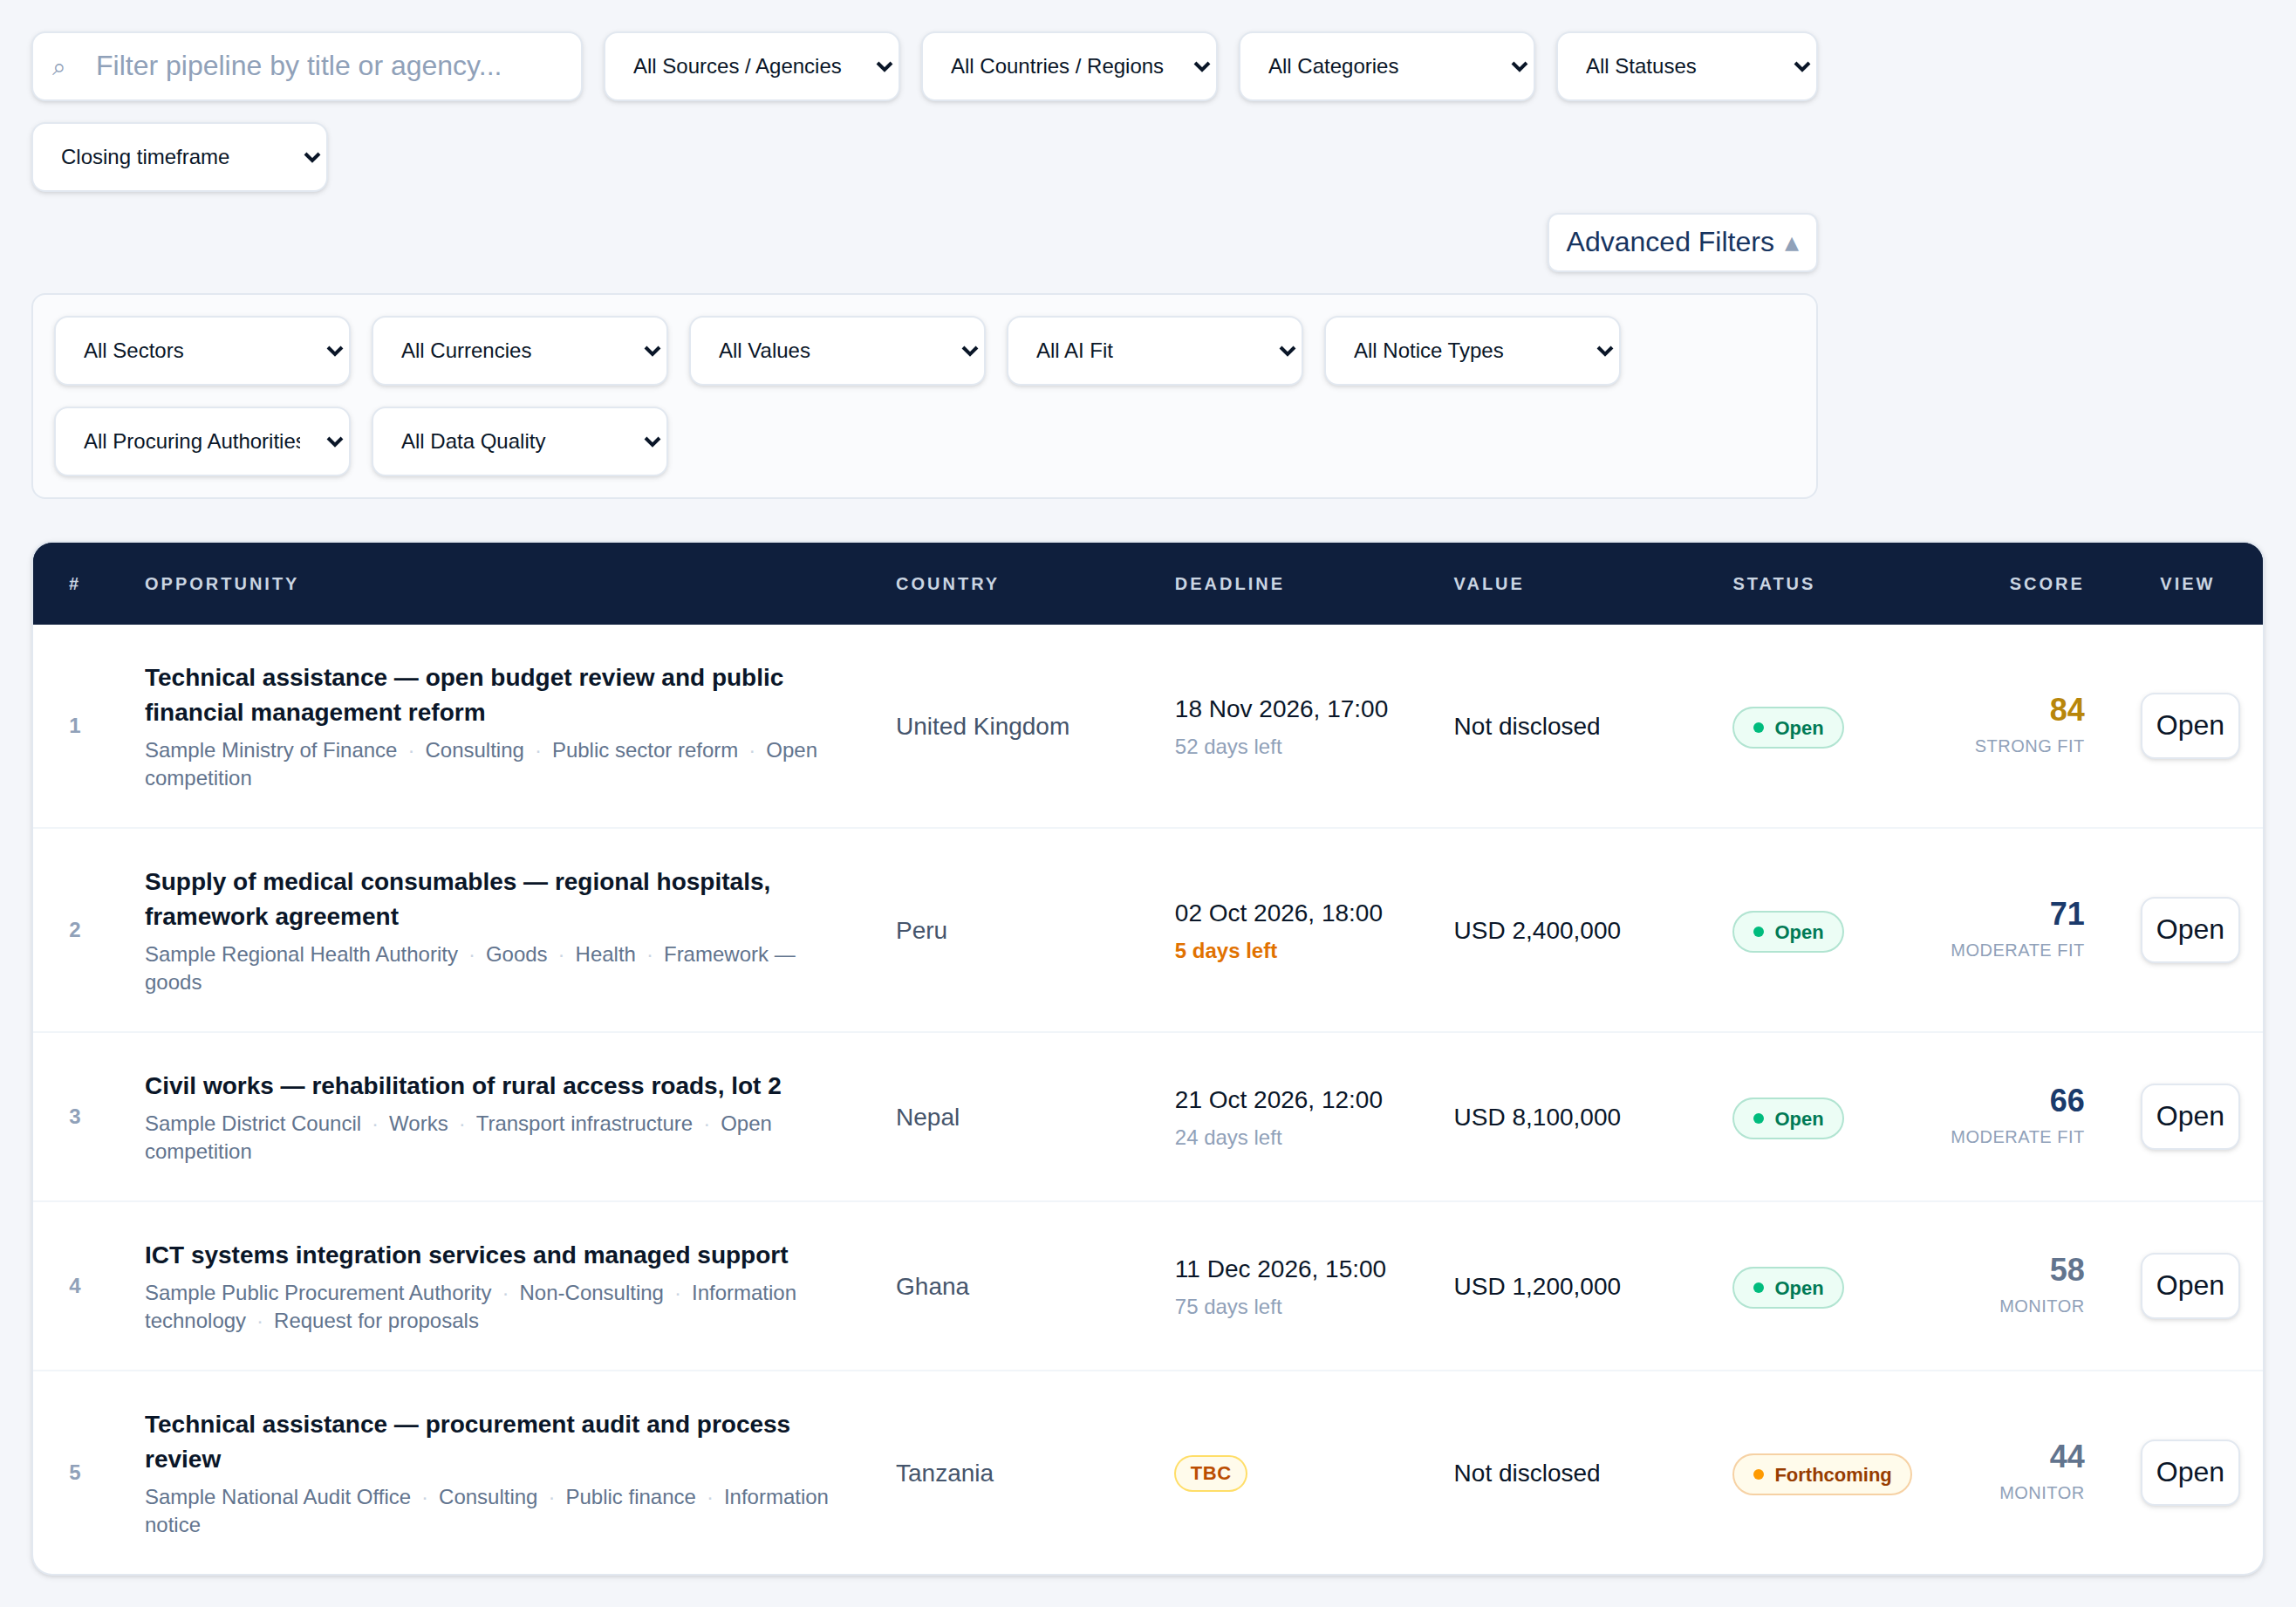The width and height of the screenshot is (2296, 1607).
Task: Click the search magnifier icon in filter box
Action: click(59, 68)
